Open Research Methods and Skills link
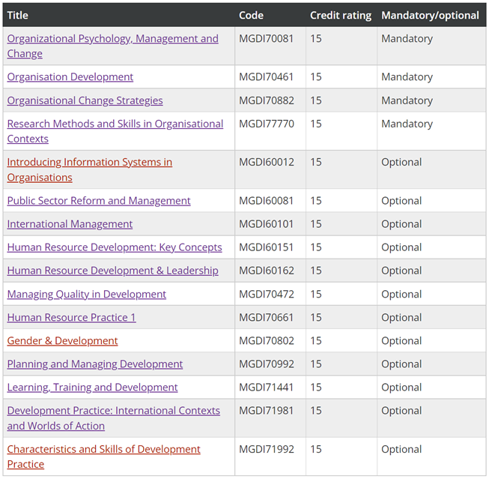This screenshot has width=489, height=479. tap(115, 124)
